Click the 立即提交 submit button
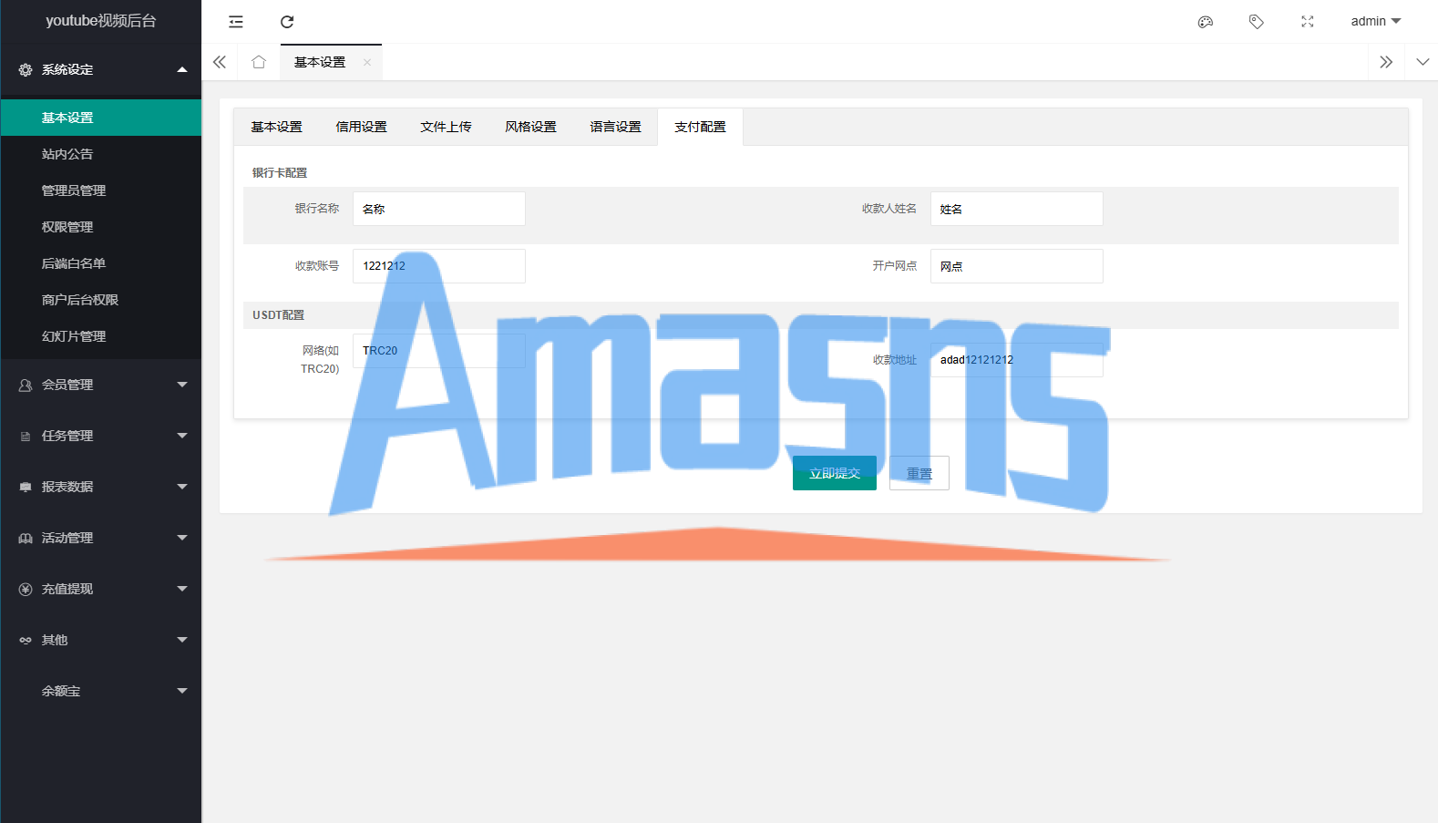 (835, 473)
